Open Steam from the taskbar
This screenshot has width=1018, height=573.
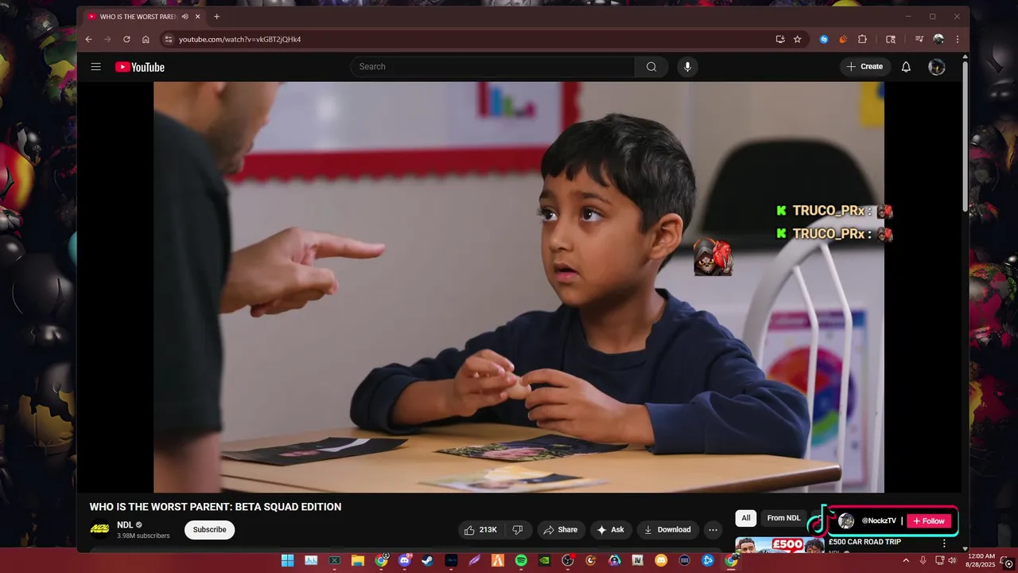point(427,560)
